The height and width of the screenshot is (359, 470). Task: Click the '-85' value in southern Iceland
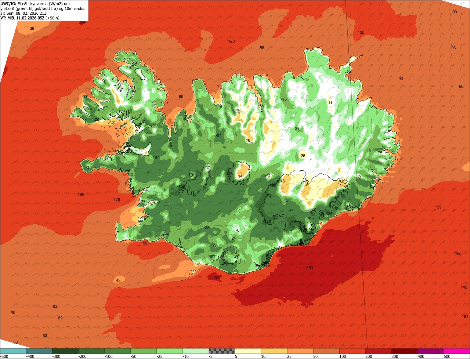point(207,228)
